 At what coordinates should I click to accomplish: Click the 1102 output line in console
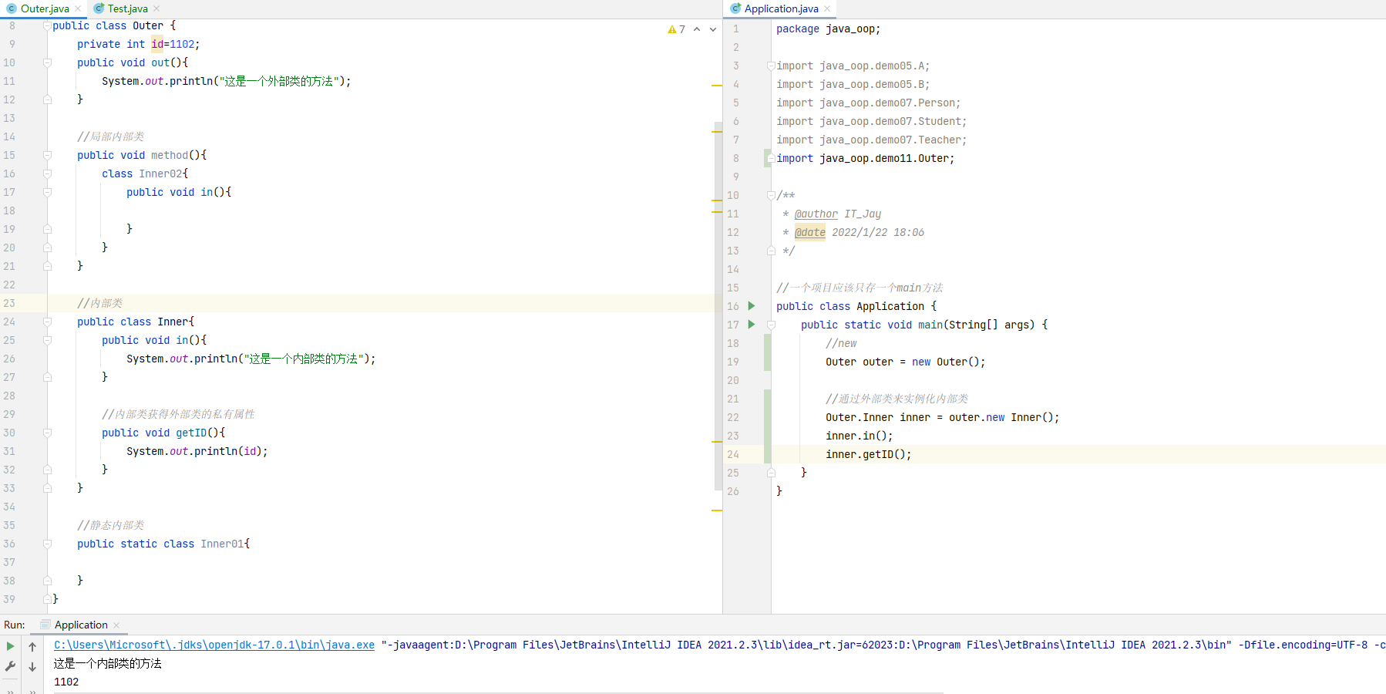pyautogui.click(x=66, y=682)
